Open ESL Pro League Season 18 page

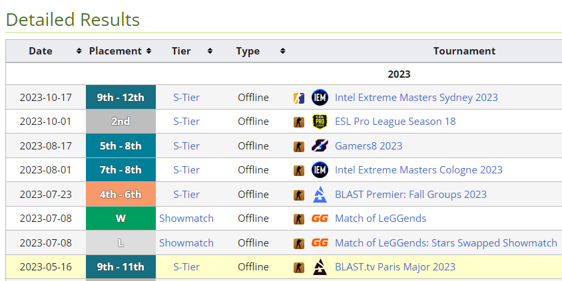click(x=395, y=122)
